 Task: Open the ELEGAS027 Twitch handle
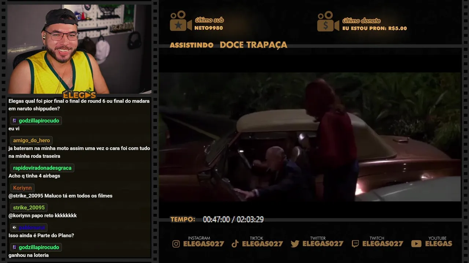(x=383, y=244)
